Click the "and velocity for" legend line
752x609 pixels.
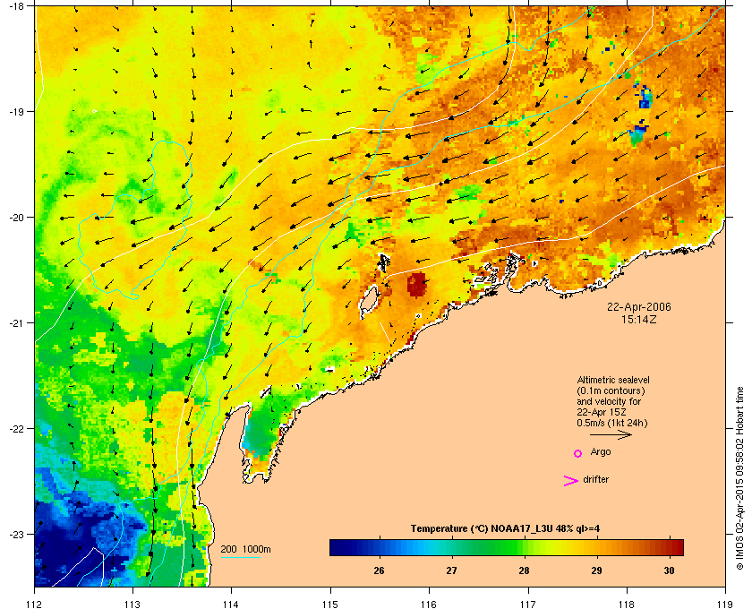pos(609,401)
